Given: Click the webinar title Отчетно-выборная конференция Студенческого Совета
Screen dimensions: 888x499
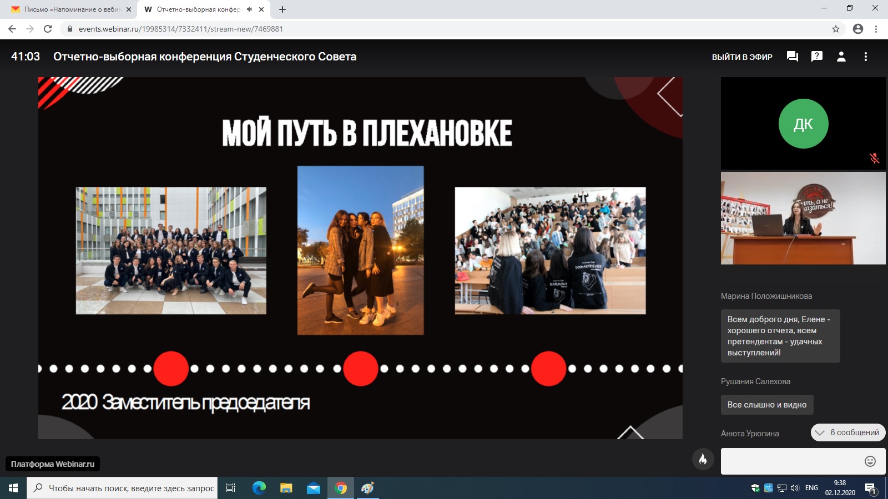Looking at the screenshot, I should click(205, 57).
